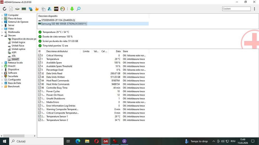Open the three-dot options menu
The image size is (259, 145).
(x=254, y=9)
